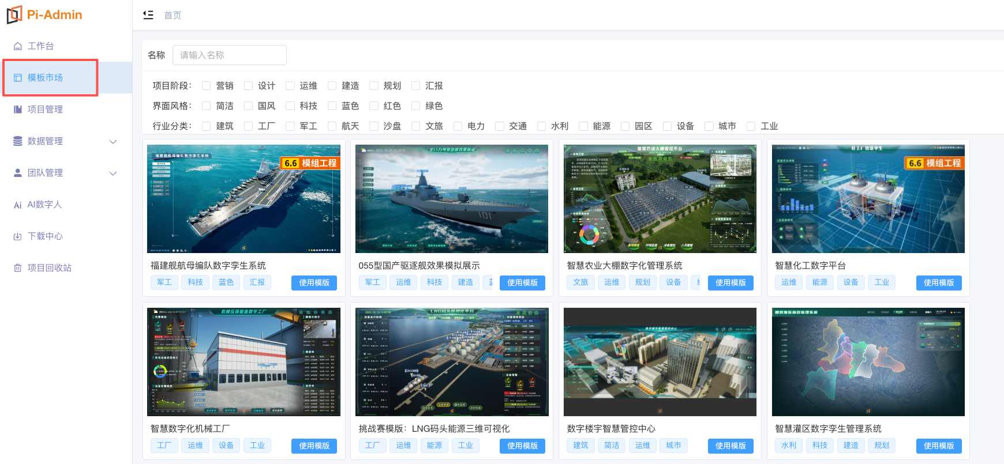This screenshot has height=464, width=1004.
Task: Open the 智慧灌区 map thumbnail
Action: click(868, 362)
